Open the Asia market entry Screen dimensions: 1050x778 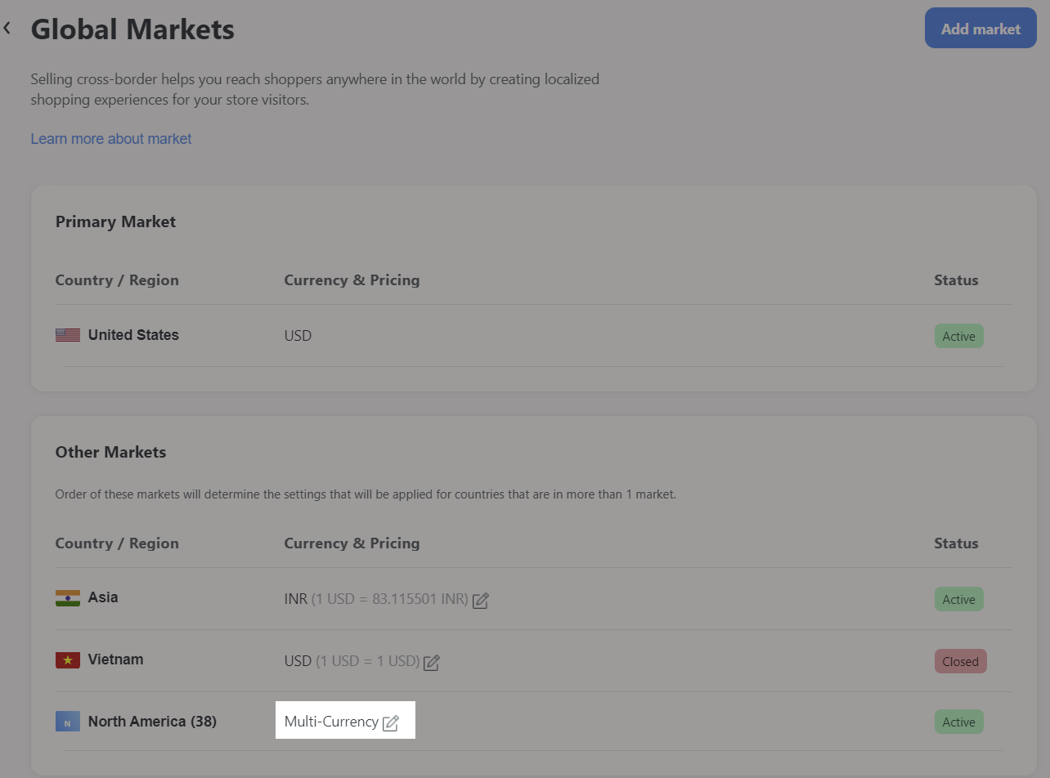pos(103,597)
